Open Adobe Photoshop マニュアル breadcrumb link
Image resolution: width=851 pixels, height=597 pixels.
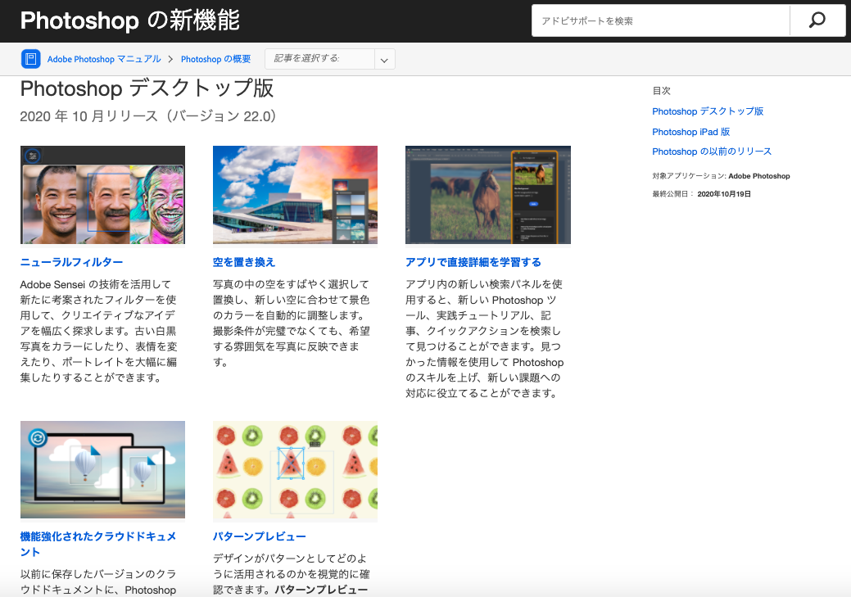(104, 59)
